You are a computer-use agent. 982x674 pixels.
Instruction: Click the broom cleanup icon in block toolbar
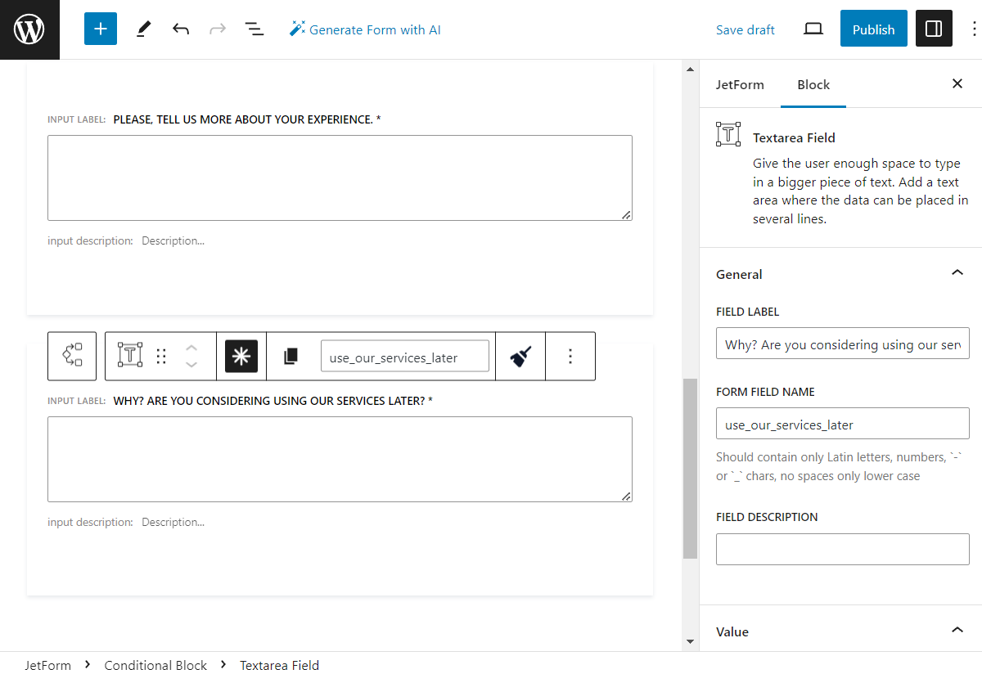tap(520, 356)
